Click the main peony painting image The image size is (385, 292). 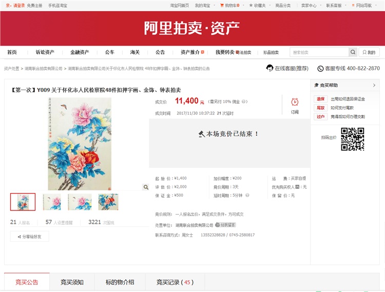pos(80,144)
